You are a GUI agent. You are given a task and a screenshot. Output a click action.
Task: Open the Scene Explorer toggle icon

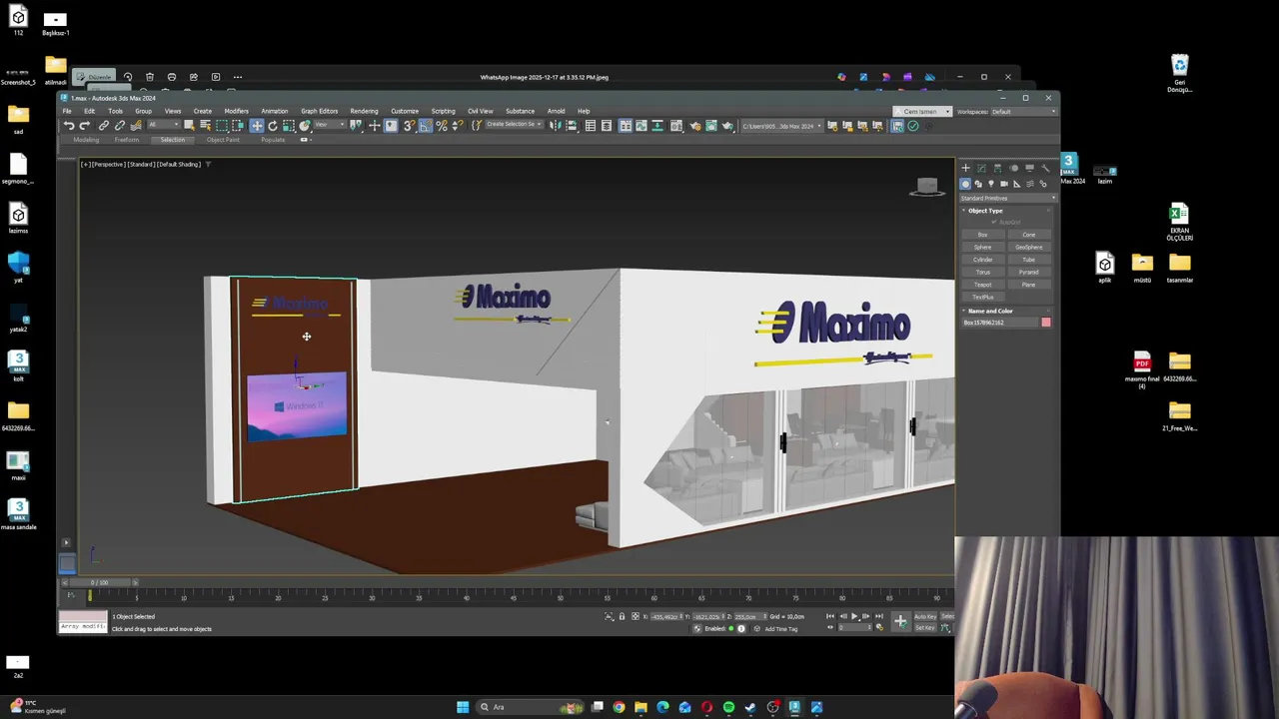pyautogui.click(x=590, y=125)
